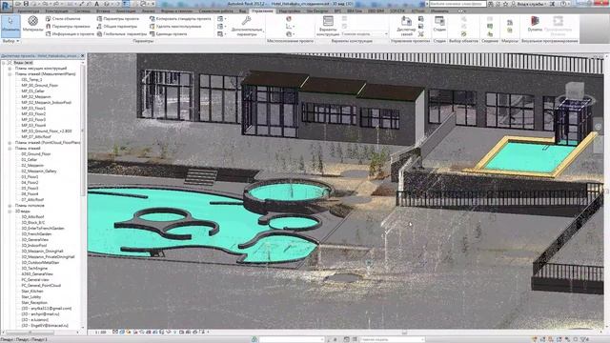Open Общие параметры (Shared Parameters)

117,27
